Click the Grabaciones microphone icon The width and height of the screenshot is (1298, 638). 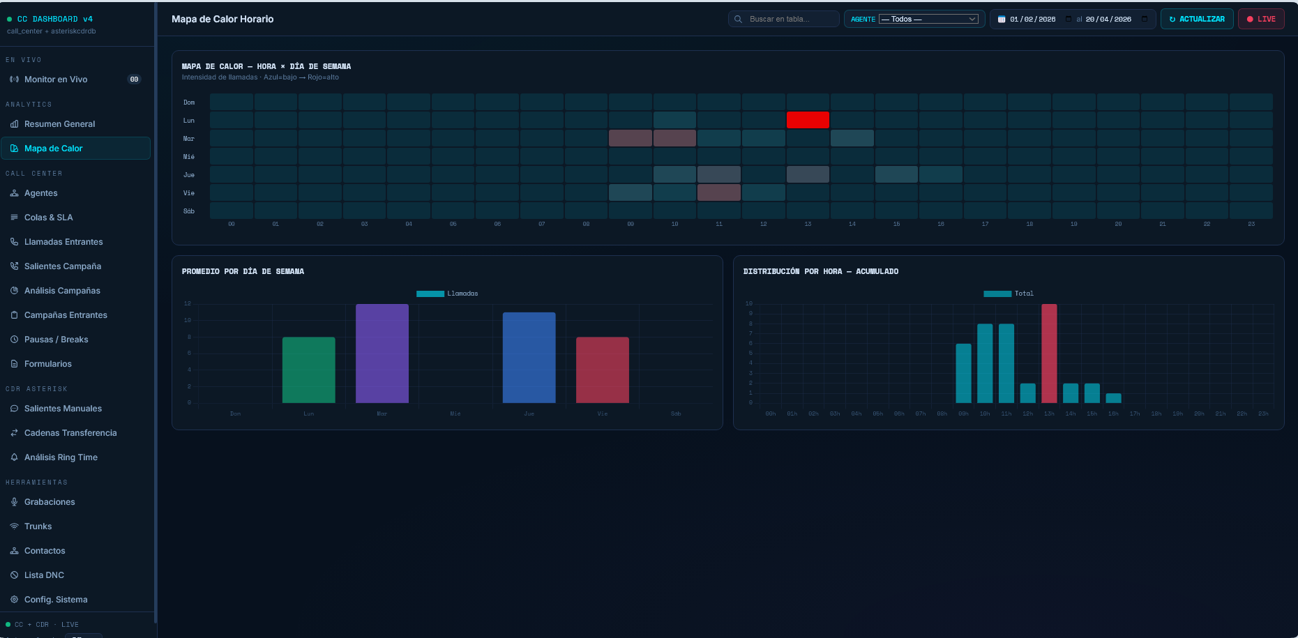pos(14,502)
